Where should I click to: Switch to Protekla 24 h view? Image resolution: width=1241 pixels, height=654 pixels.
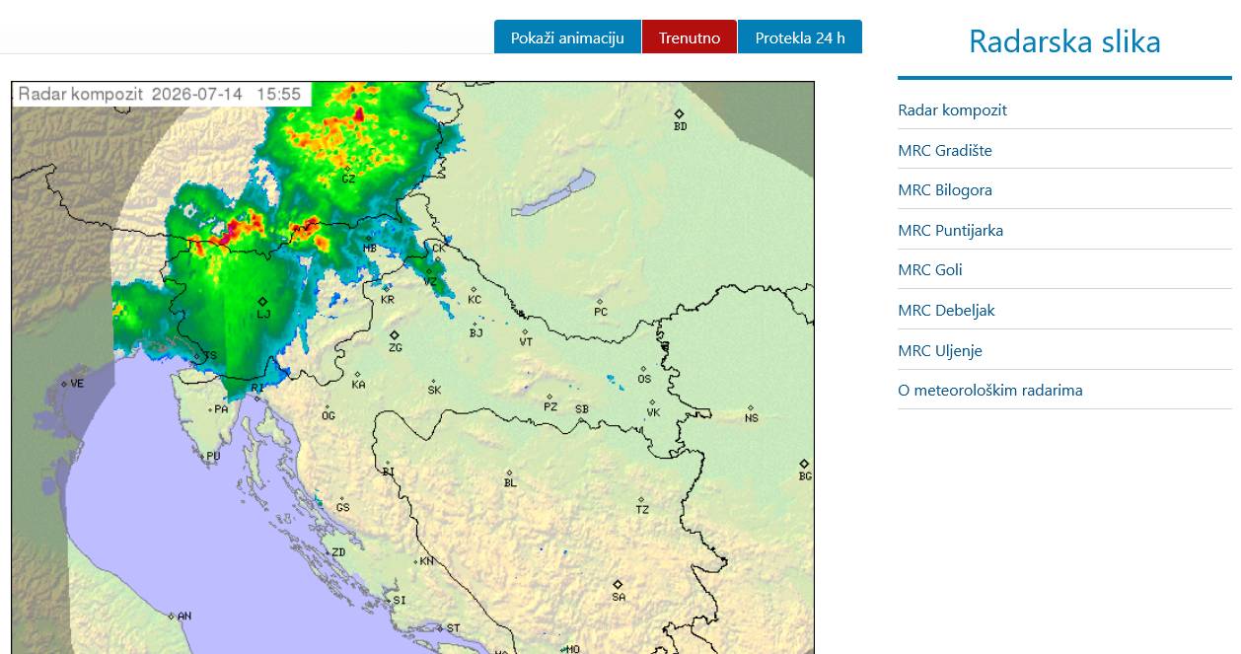click(x=800, y=37)
